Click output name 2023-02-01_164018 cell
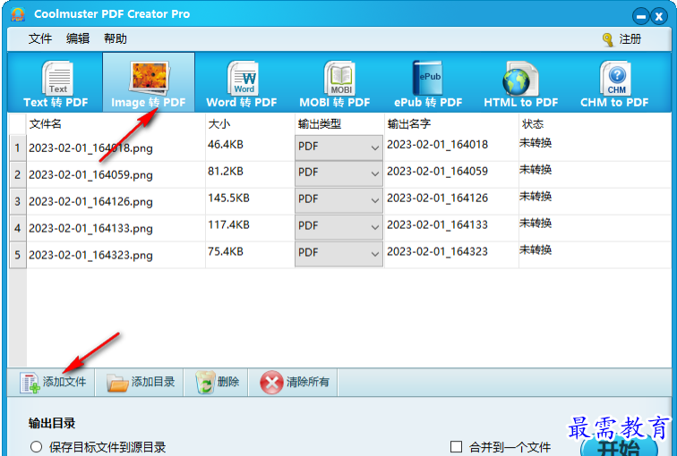677x456 pixels. (x=437, y=144)
